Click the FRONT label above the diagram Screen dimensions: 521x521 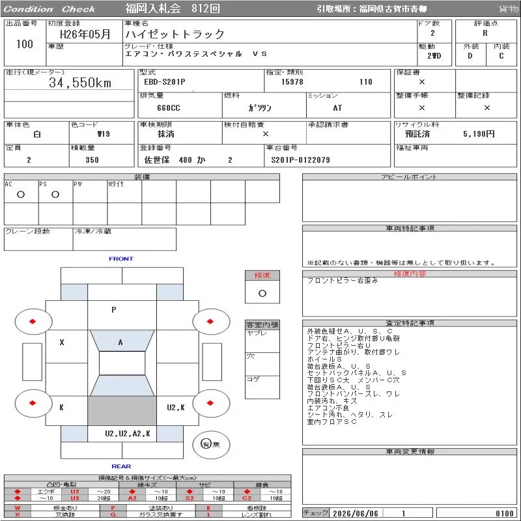pos(121,259)
